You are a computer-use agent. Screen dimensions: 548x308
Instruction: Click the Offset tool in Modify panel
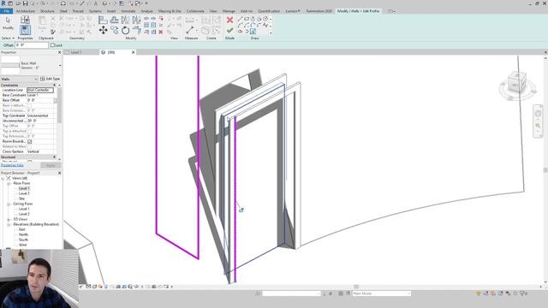point(114,20)
